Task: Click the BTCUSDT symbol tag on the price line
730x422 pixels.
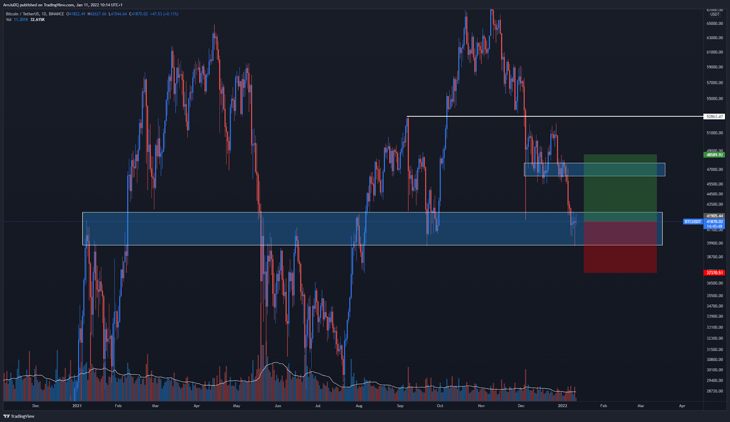Action: [693, 222]
